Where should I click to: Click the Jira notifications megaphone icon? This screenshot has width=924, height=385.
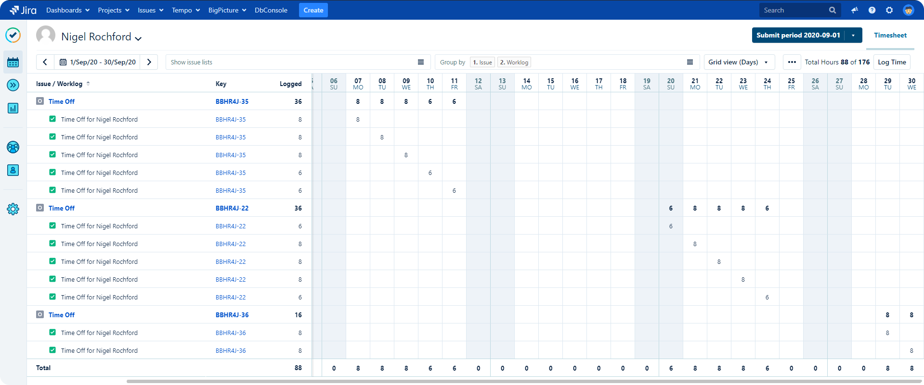(855, 10)
